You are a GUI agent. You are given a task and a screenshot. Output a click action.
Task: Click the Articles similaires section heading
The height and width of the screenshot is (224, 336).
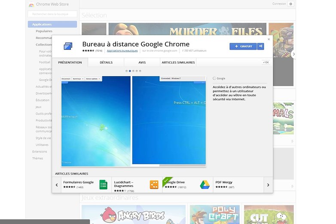point(72,174)
